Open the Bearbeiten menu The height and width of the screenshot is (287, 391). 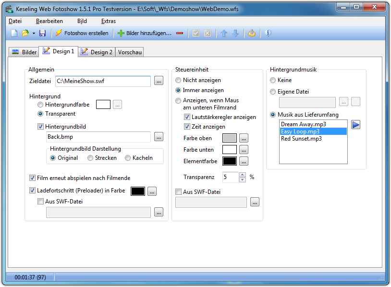click(49, 21)
